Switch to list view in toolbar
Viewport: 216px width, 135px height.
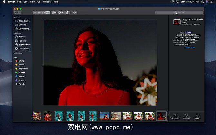39,13
